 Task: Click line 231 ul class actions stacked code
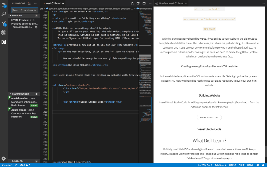71,85
